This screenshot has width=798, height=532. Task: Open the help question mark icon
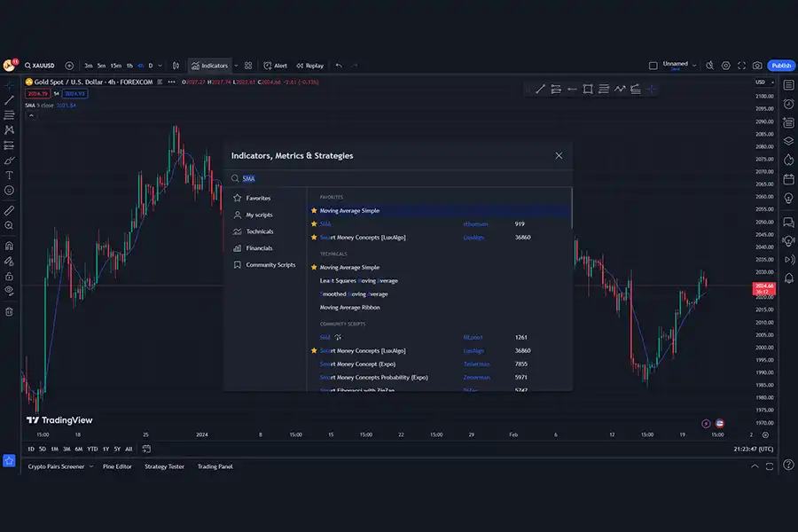coord(788,465)
